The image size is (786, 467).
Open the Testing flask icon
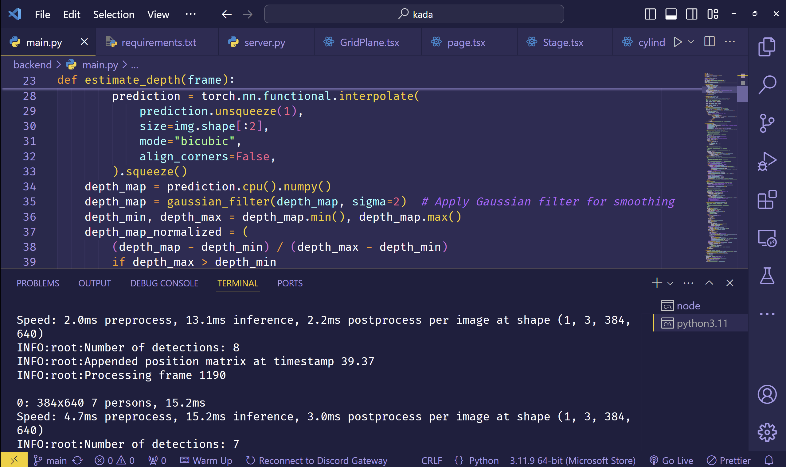766,276
